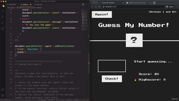The image size is (179, 101).
Task: Switch to the style.css editor tab
Action: point(38,4)
